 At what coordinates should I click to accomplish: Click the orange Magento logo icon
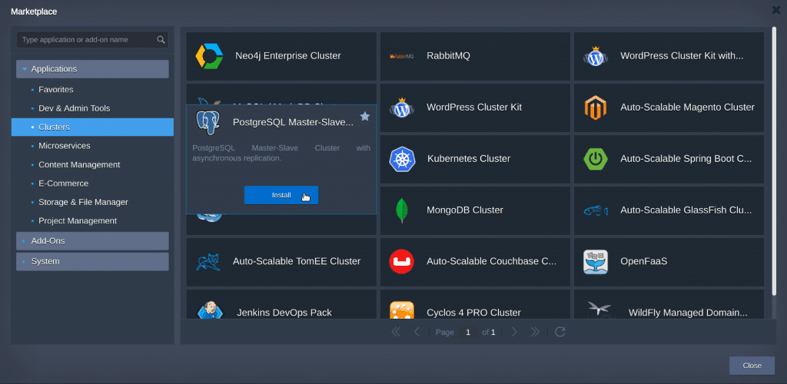coord(596,108)
